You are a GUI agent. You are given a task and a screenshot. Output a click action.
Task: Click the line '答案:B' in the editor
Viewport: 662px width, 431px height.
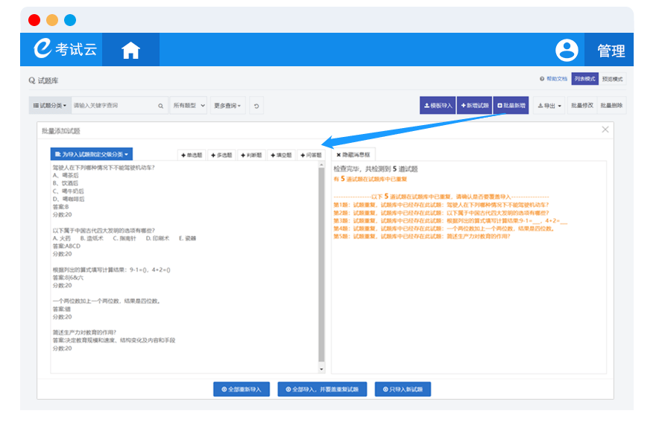(x=60, y=207)
